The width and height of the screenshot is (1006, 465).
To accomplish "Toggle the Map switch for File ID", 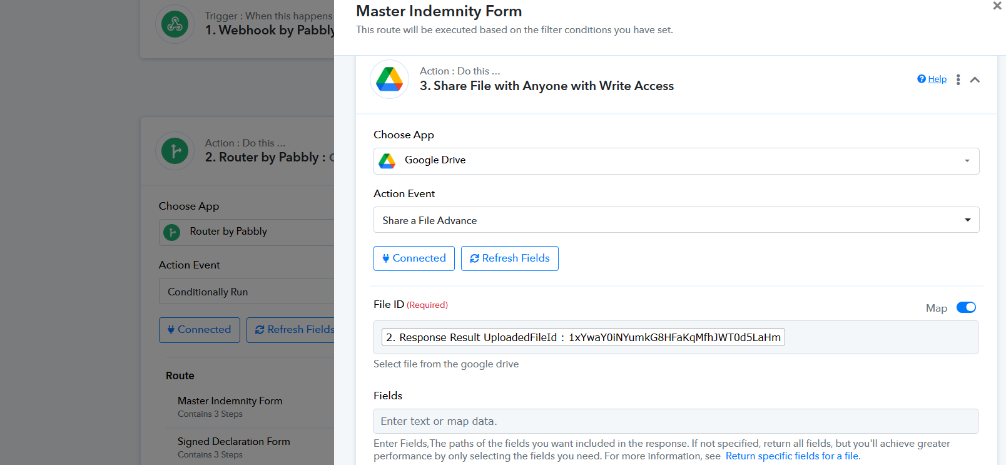I will click(x=966, y=307).
